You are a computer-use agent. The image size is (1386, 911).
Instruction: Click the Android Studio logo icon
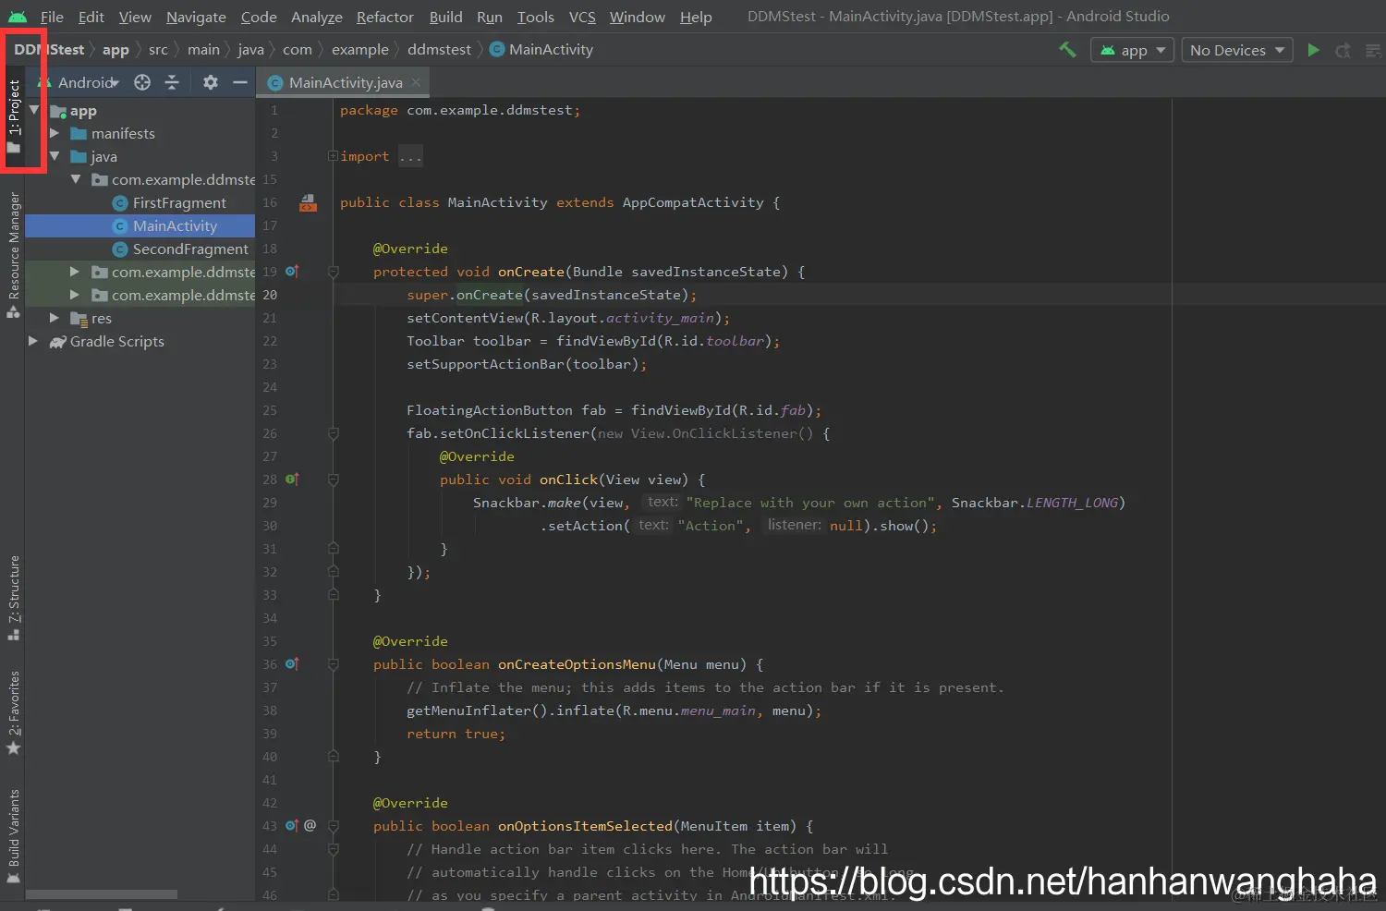[x=18, y=17]
